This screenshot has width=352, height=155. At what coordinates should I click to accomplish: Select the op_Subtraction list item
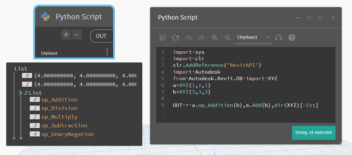click(x=64, y=125)
